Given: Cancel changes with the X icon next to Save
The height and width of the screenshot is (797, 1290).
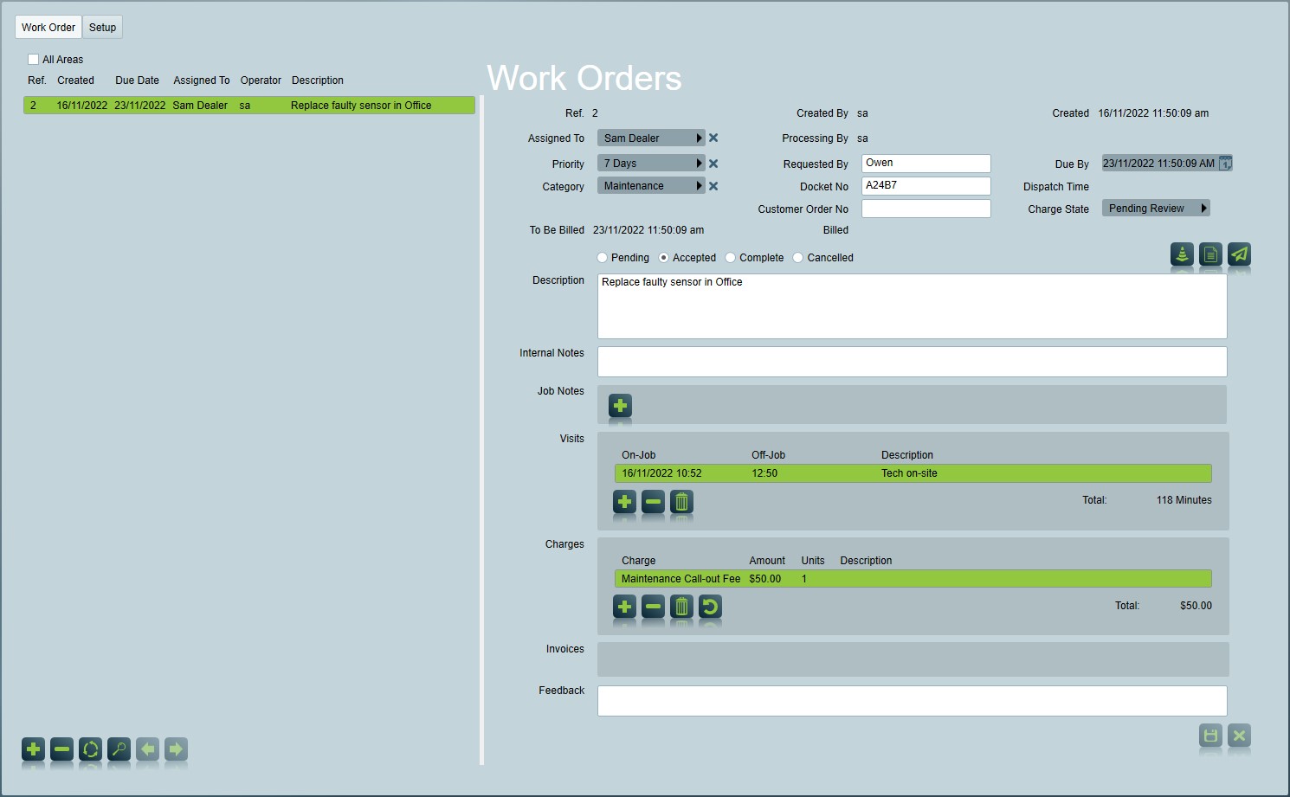Looking at the screenshot, I should tap(1239, 736).
